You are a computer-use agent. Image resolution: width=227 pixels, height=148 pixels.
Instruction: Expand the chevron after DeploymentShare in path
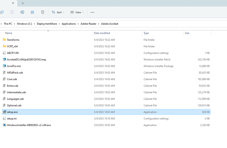pyautogui.click(x=59, y=24)
